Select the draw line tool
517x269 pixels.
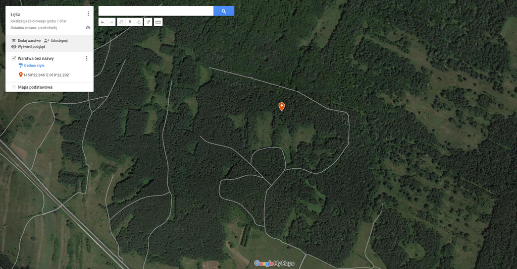point(138,22)
